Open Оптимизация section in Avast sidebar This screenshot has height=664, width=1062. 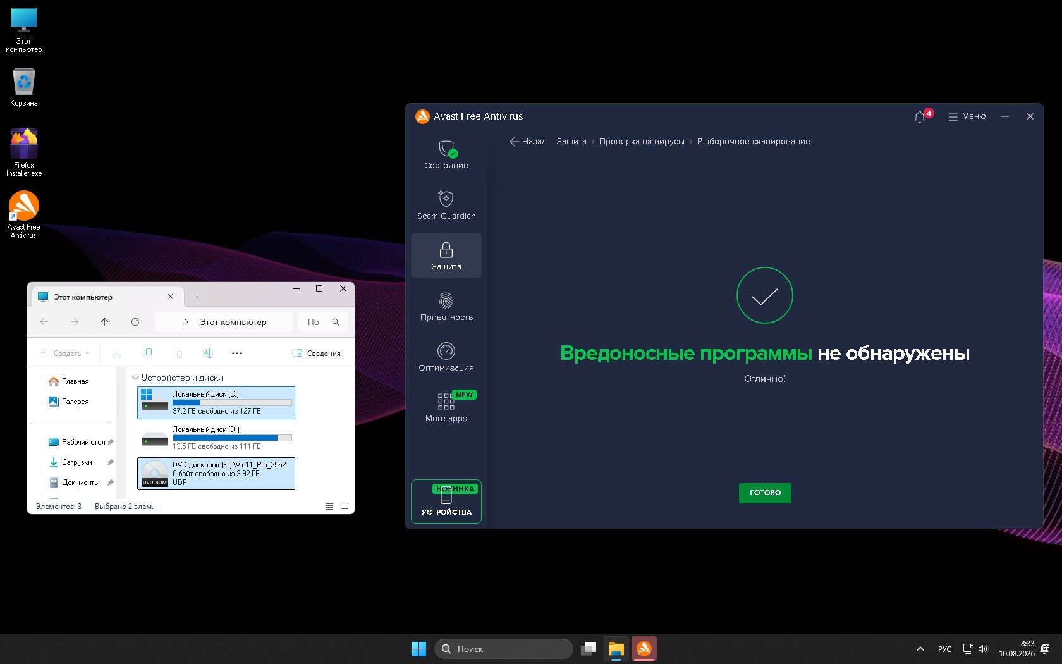click(446, 357)
